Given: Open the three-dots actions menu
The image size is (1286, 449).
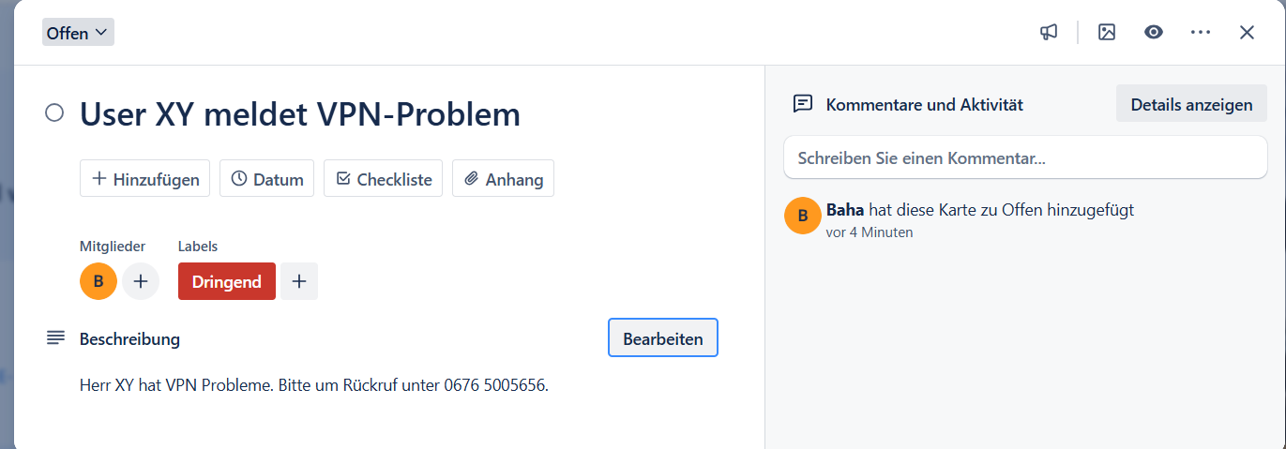Looking at the screenshot, I should (1201, 32).
